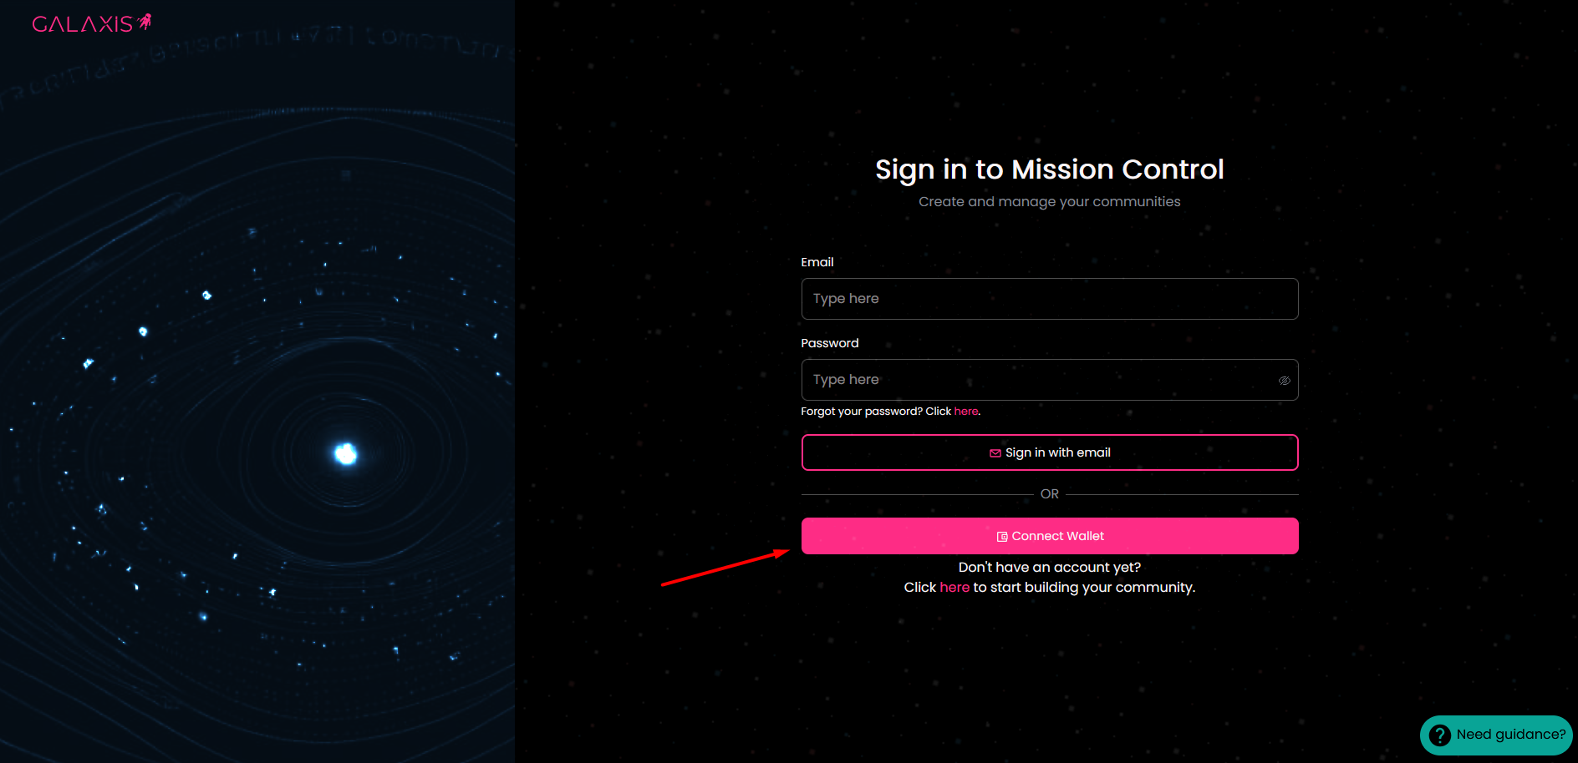This screenshot has width=1578, height=763.
Task: Click the bright glowing star in the artwork
Action: point(345,453)
